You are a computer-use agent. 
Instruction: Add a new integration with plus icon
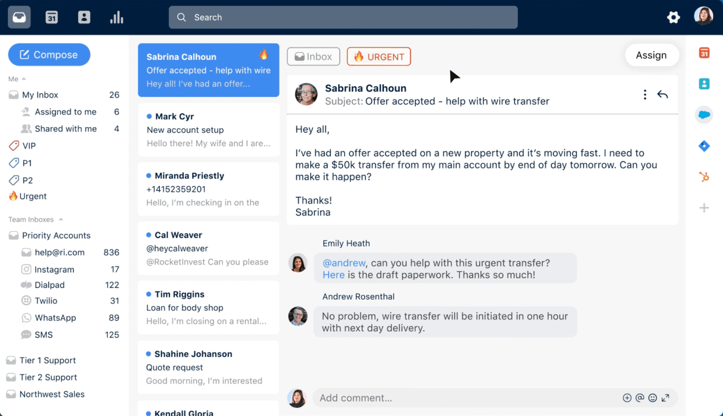pos(704,208)
